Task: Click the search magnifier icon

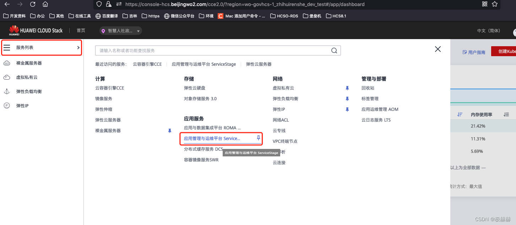Action: [334, 50]
